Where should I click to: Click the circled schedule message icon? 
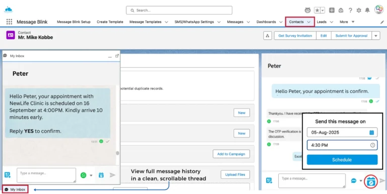371,182
